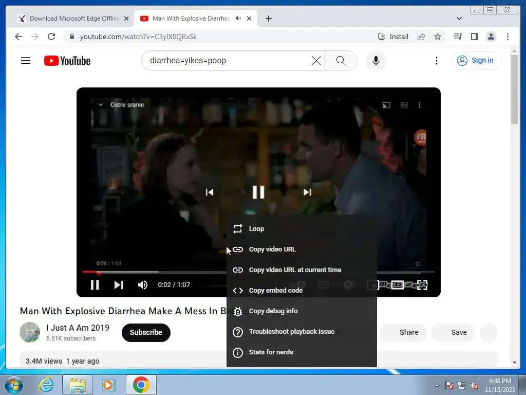Screen dimensions: 526x395
Task: Switch to Download Microsoft Edge Offline tab
Action: click(x=74, y=19)
